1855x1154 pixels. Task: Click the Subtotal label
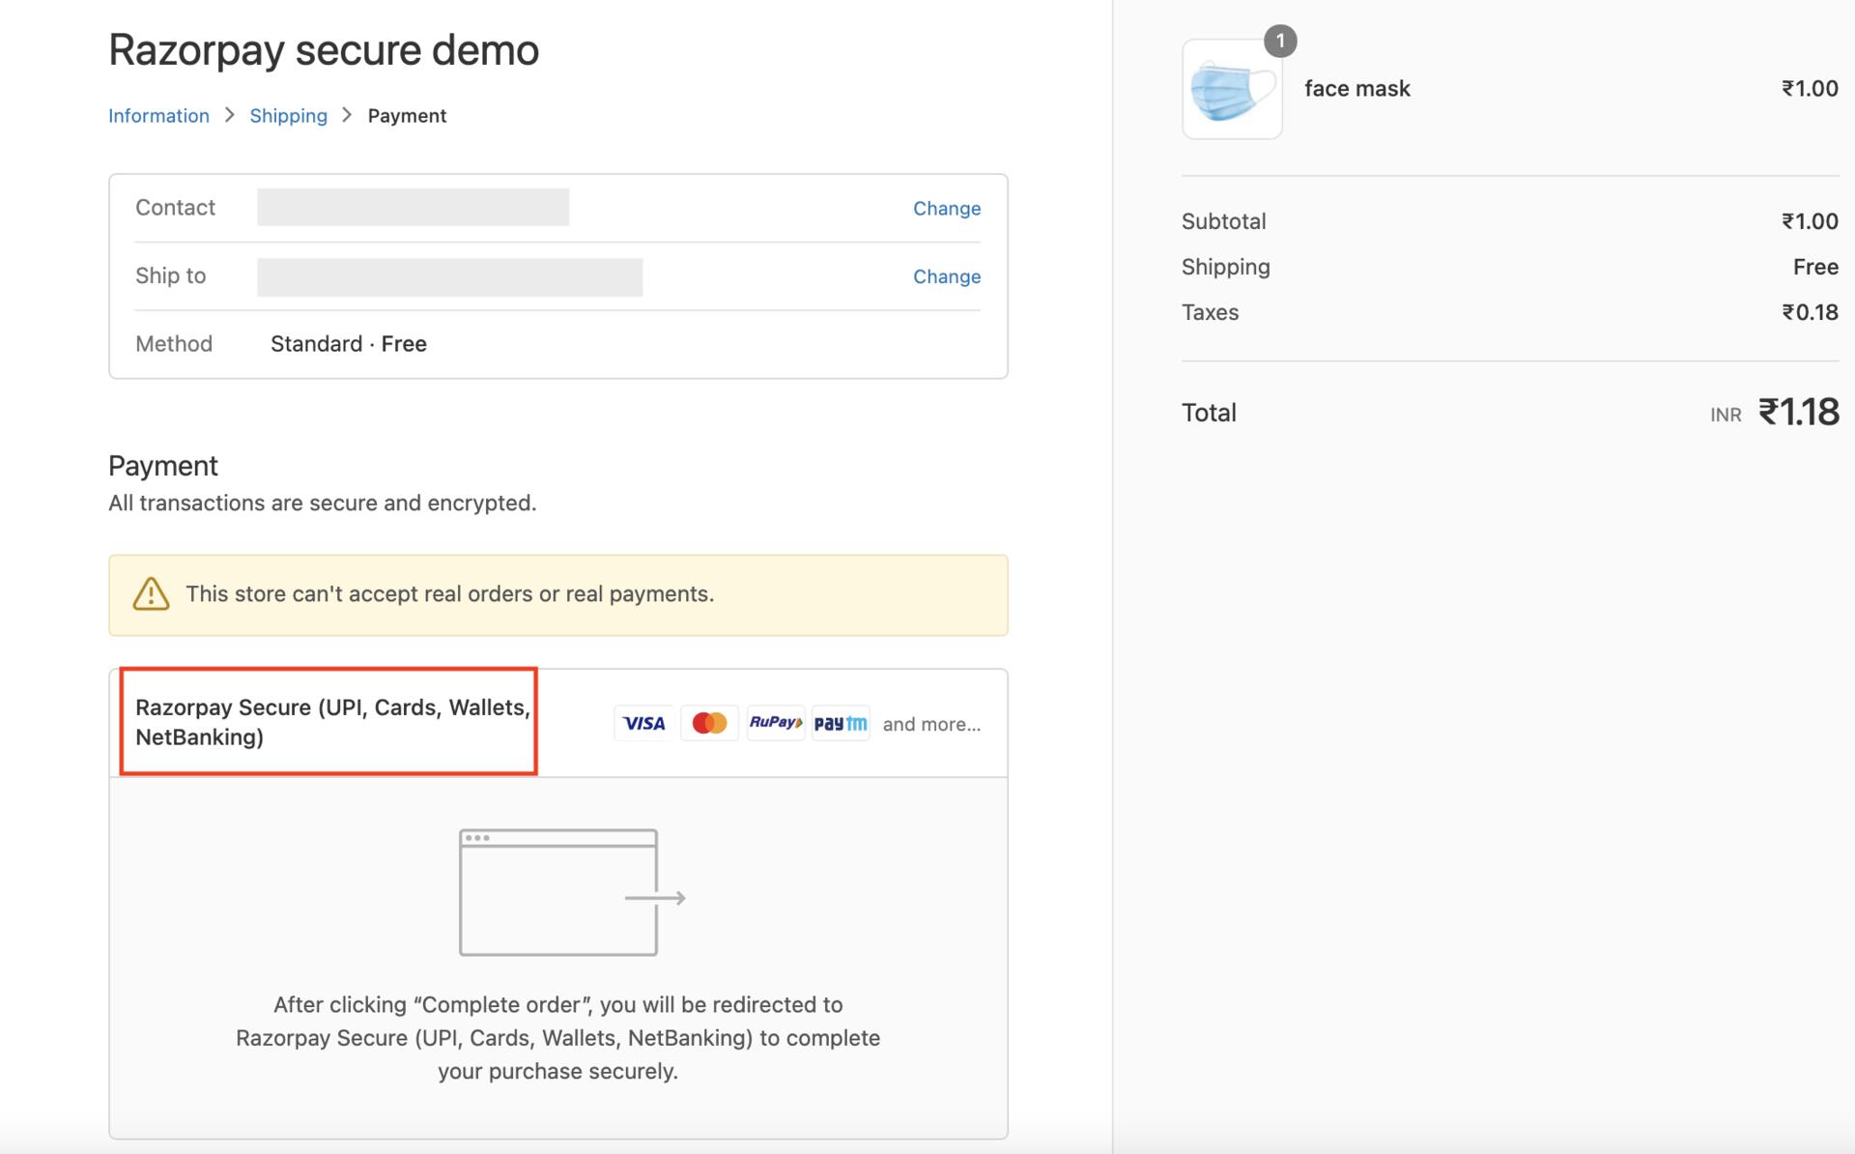pos(1223,221)
